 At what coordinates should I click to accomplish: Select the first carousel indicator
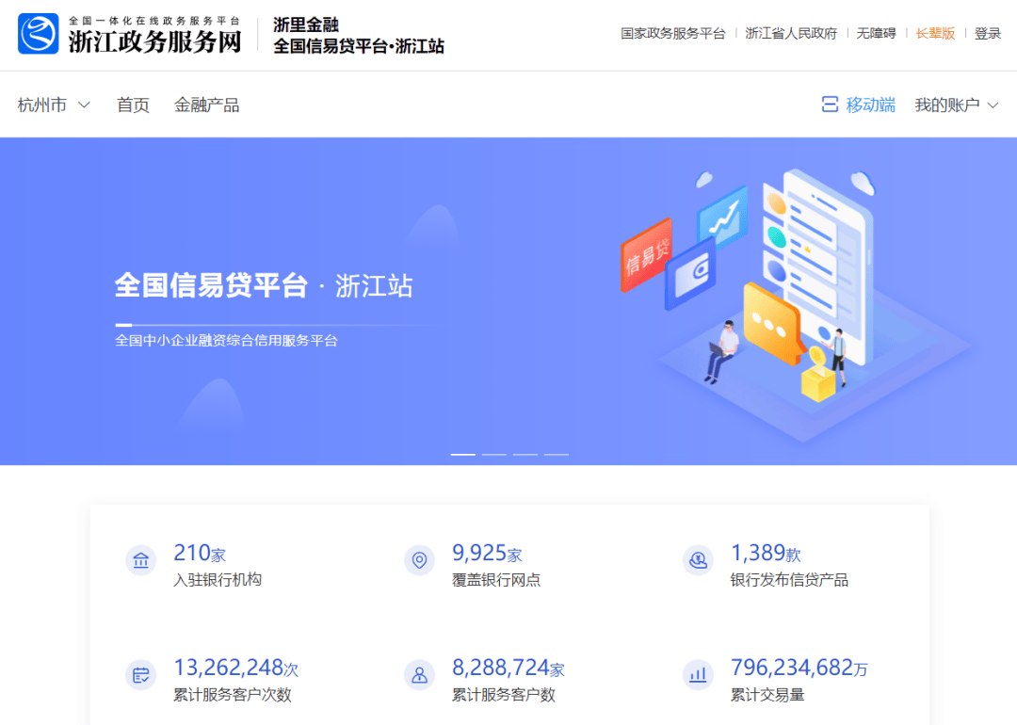click(463, 455)
